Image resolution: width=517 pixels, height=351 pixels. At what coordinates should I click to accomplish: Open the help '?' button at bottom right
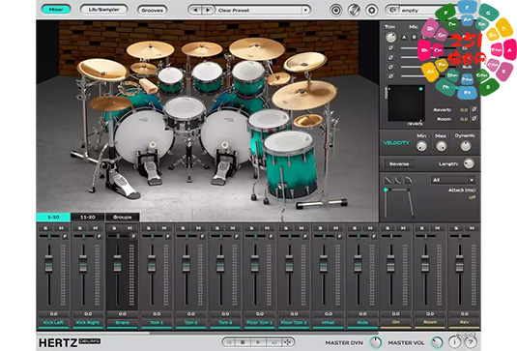point(472,342)
